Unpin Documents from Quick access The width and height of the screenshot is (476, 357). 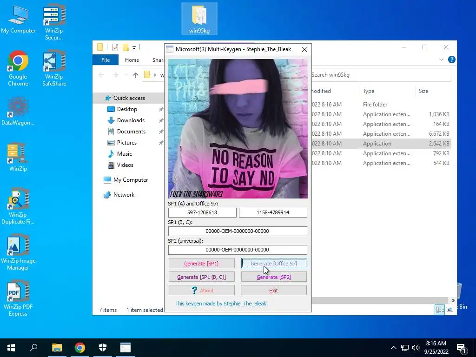click(x=161, y=132)
